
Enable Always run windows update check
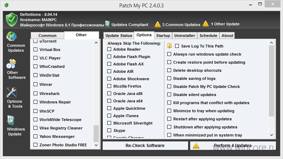[x=169, y=54]
